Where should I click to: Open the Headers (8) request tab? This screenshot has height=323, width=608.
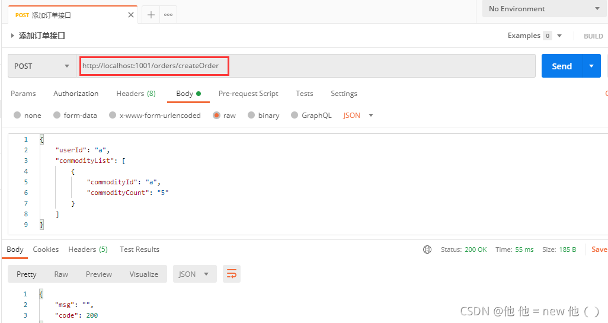pyautogui.click(x=136, y=94)
